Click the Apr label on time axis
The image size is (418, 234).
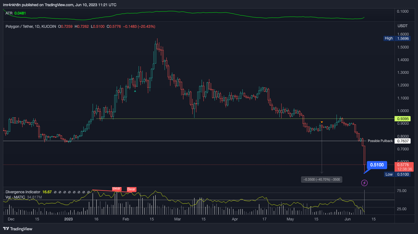pyautogui.click(x=235, y=219)
